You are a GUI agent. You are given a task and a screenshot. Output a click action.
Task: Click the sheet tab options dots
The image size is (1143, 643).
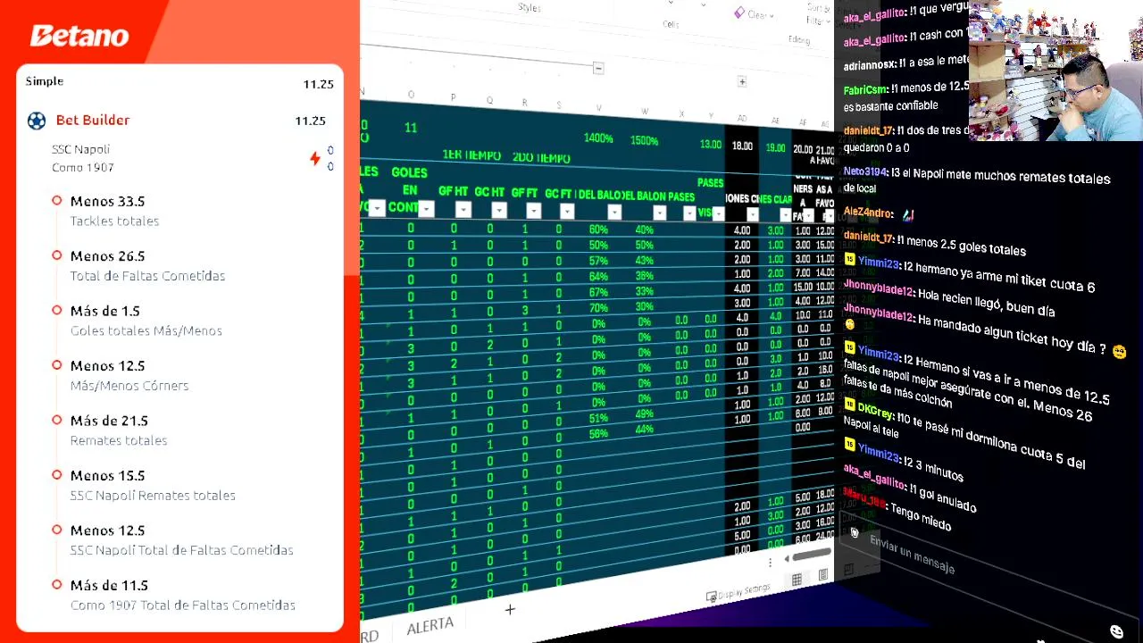(770, 563)
